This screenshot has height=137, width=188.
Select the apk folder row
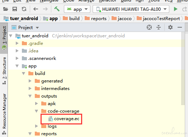95,104
